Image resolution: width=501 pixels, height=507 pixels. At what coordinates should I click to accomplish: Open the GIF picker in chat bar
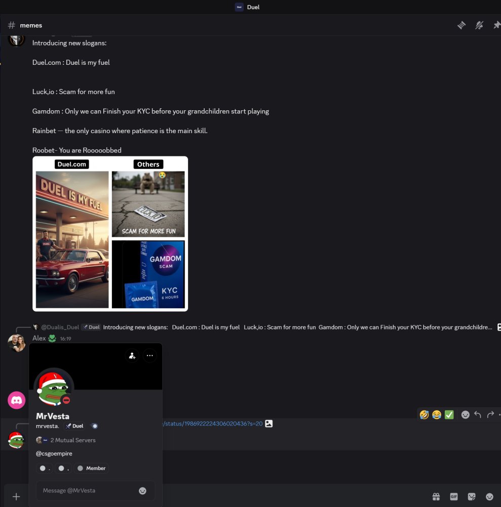coord(454,497)
